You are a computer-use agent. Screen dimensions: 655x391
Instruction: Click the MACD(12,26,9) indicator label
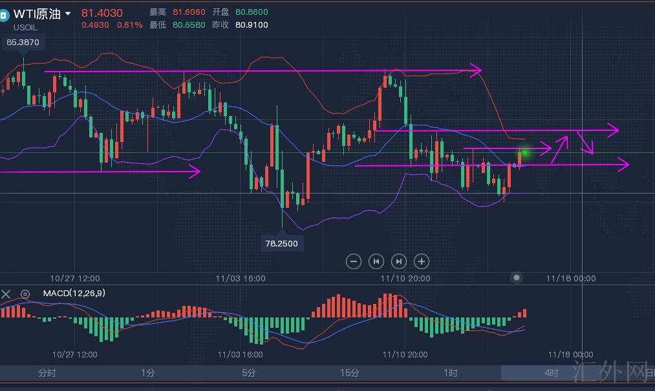(x=74, y=294)
